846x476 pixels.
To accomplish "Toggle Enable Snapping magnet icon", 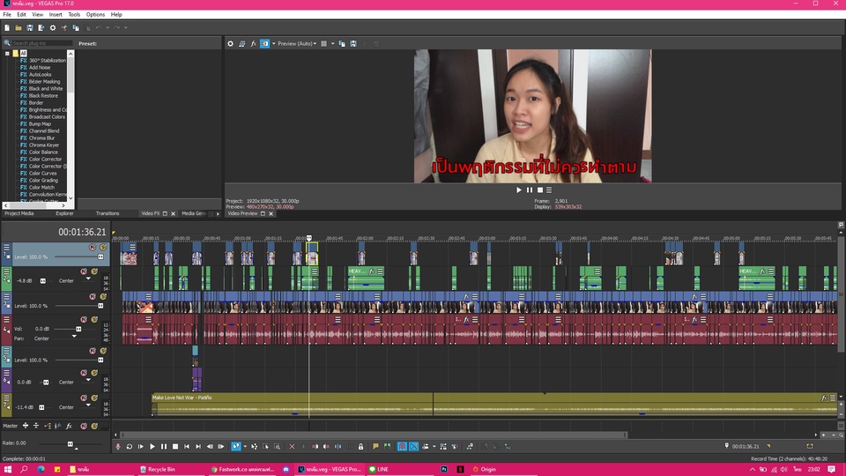I will coord(402,446).
